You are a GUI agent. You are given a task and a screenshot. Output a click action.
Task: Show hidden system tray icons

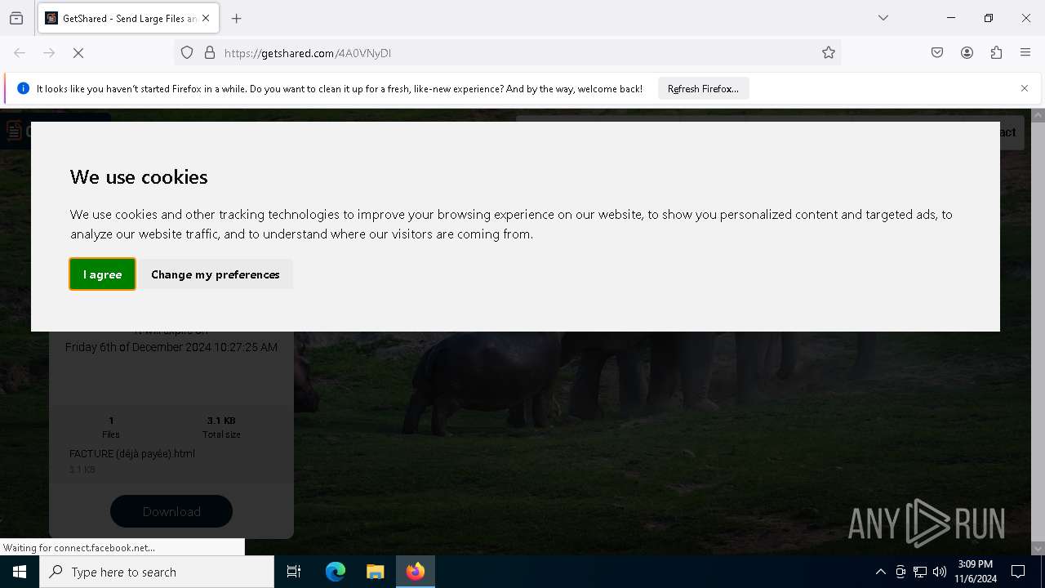click(880, 572)
